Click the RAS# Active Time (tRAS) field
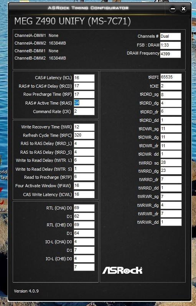 click(x=84, y=103)
